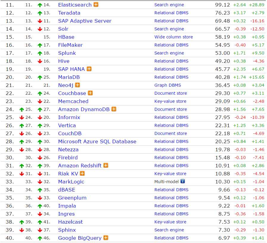Open the Netezza link

68,149
